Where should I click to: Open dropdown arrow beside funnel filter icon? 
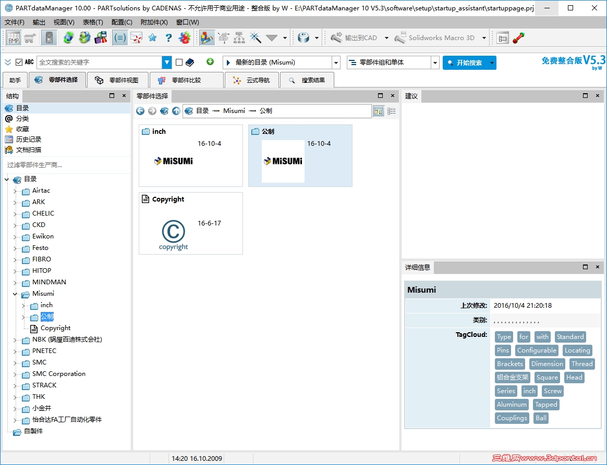coord(285,38)
